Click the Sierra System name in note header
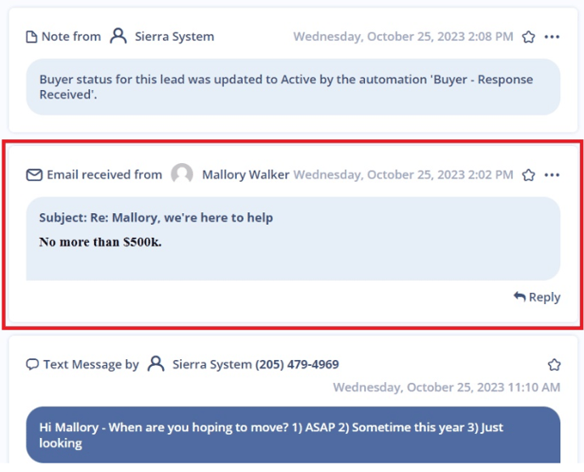The image size is (584, 472). [x=174, y=37]
